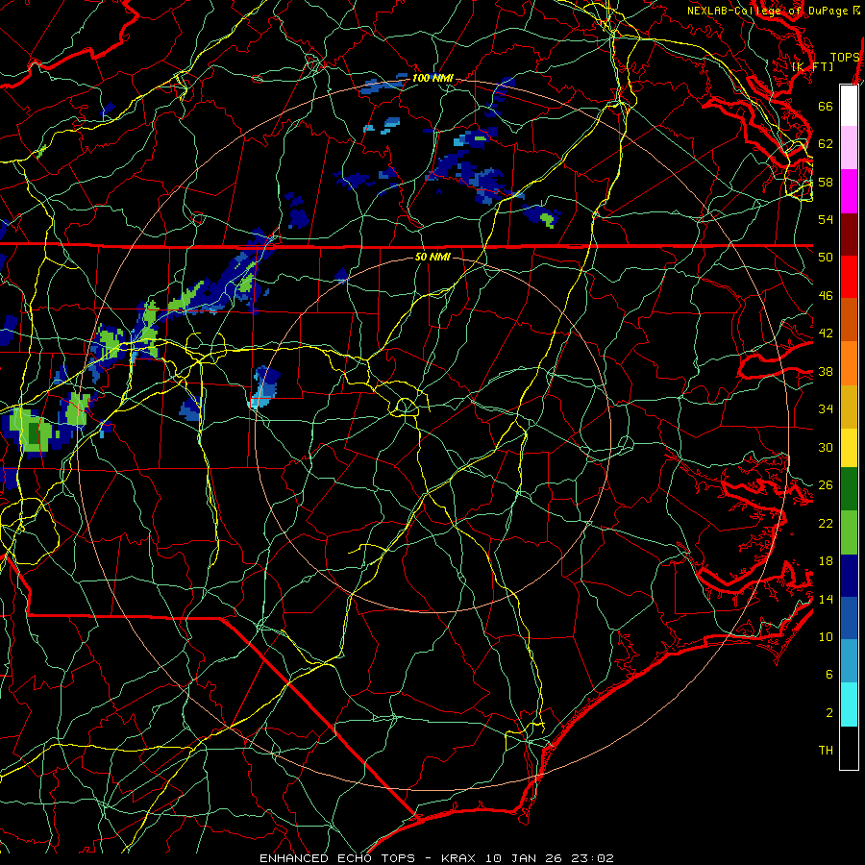865x865 pixels.
Task: Click the navy blue legend swatch
Action: [849, 576]
